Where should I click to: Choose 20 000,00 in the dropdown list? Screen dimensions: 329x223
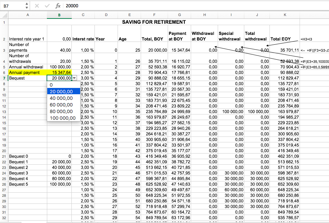coord(64,91)
